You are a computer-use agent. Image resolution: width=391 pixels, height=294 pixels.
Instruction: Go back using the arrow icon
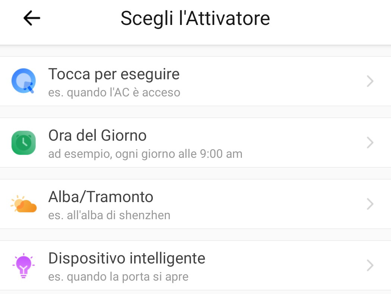tap(32, 18)
